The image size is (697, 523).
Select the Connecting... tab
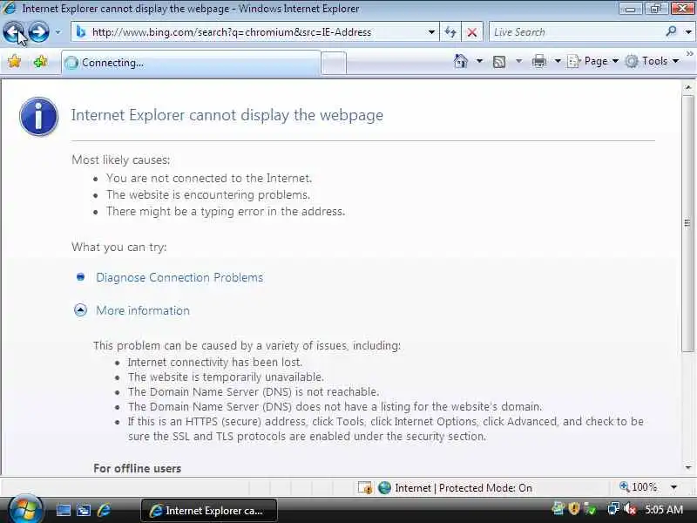(191, 63)
